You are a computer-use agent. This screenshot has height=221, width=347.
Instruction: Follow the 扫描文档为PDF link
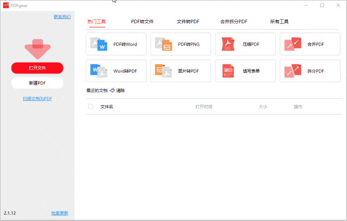37,98
